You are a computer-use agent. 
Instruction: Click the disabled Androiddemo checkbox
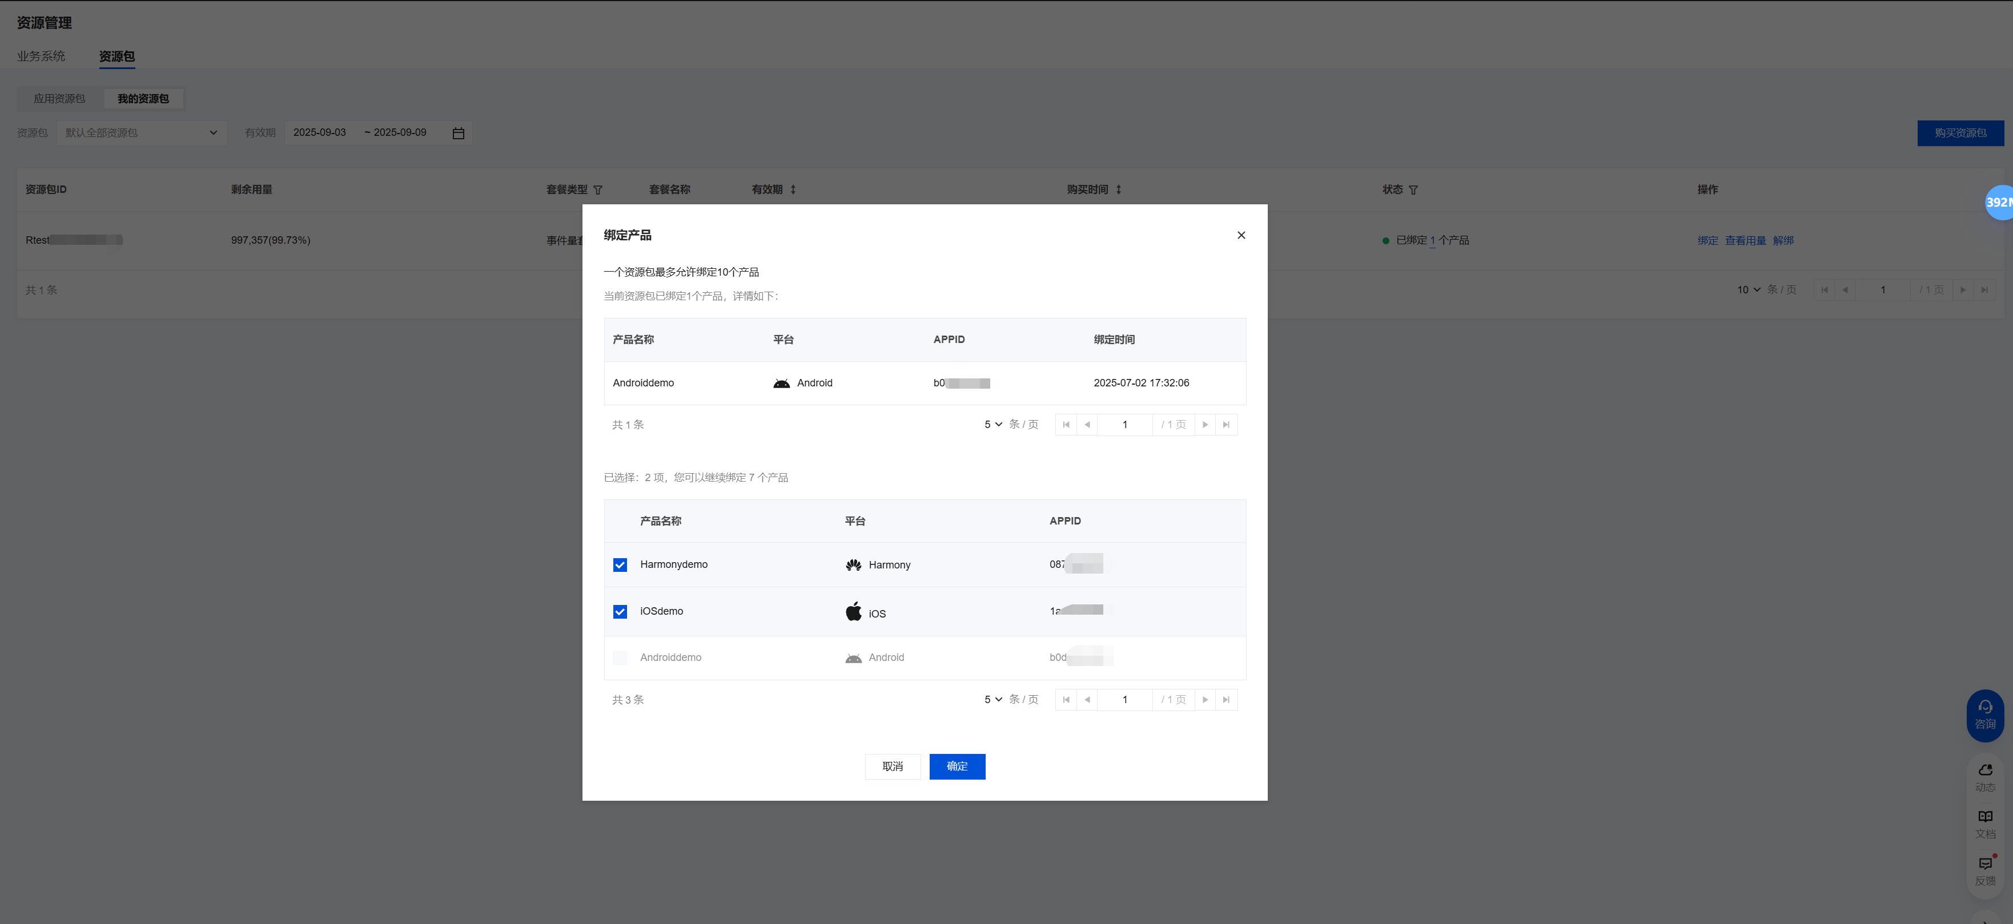click(x=620, y=657)
